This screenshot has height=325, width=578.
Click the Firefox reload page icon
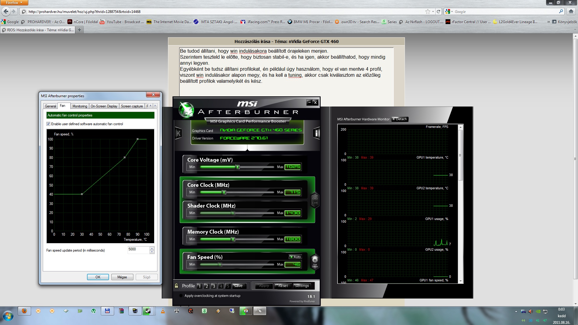pos(439,11)
